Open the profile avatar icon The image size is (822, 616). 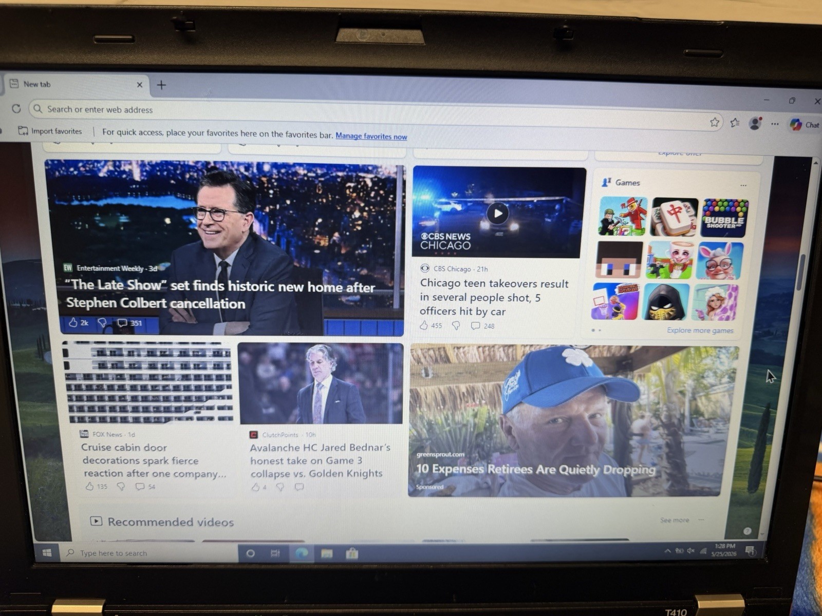tap(755, 123)
